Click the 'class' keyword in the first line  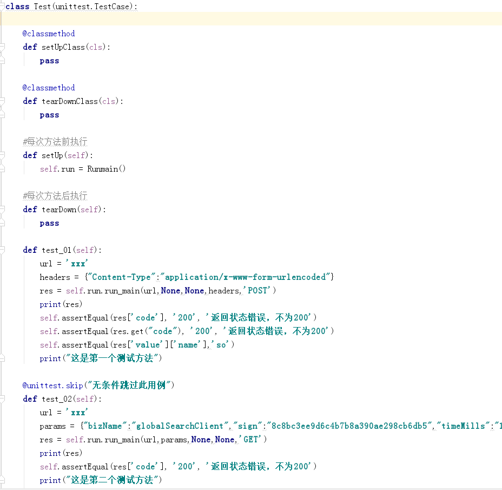click(x=17, y=6)
